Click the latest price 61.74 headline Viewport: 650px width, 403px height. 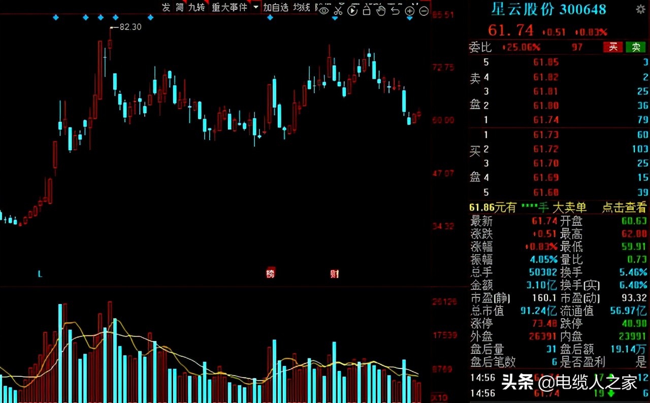511,30
